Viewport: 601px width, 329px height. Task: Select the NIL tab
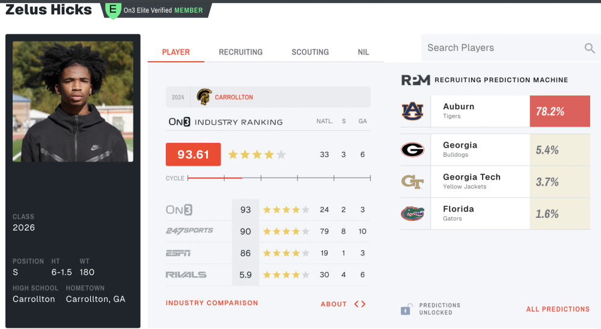(364, 52)
